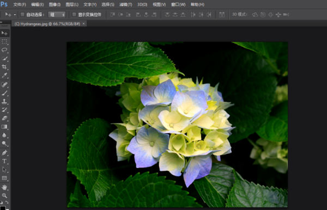Open the Move tool preset picker arrow

15,15
